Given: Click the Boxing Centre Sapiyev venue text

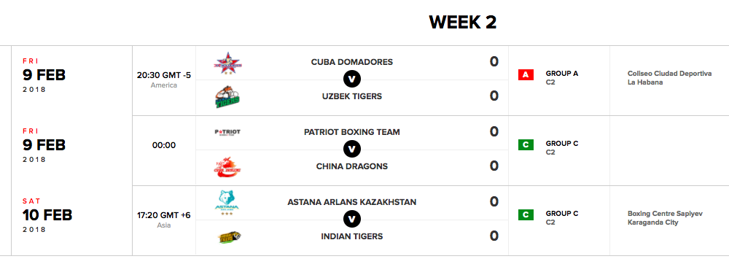Looking at the screenshot, I should coord(666,217).
